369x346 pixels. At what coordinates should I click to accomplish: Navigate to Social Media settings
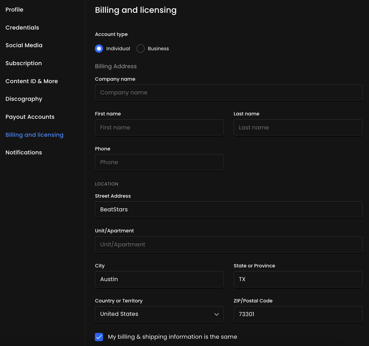point(24,45)
